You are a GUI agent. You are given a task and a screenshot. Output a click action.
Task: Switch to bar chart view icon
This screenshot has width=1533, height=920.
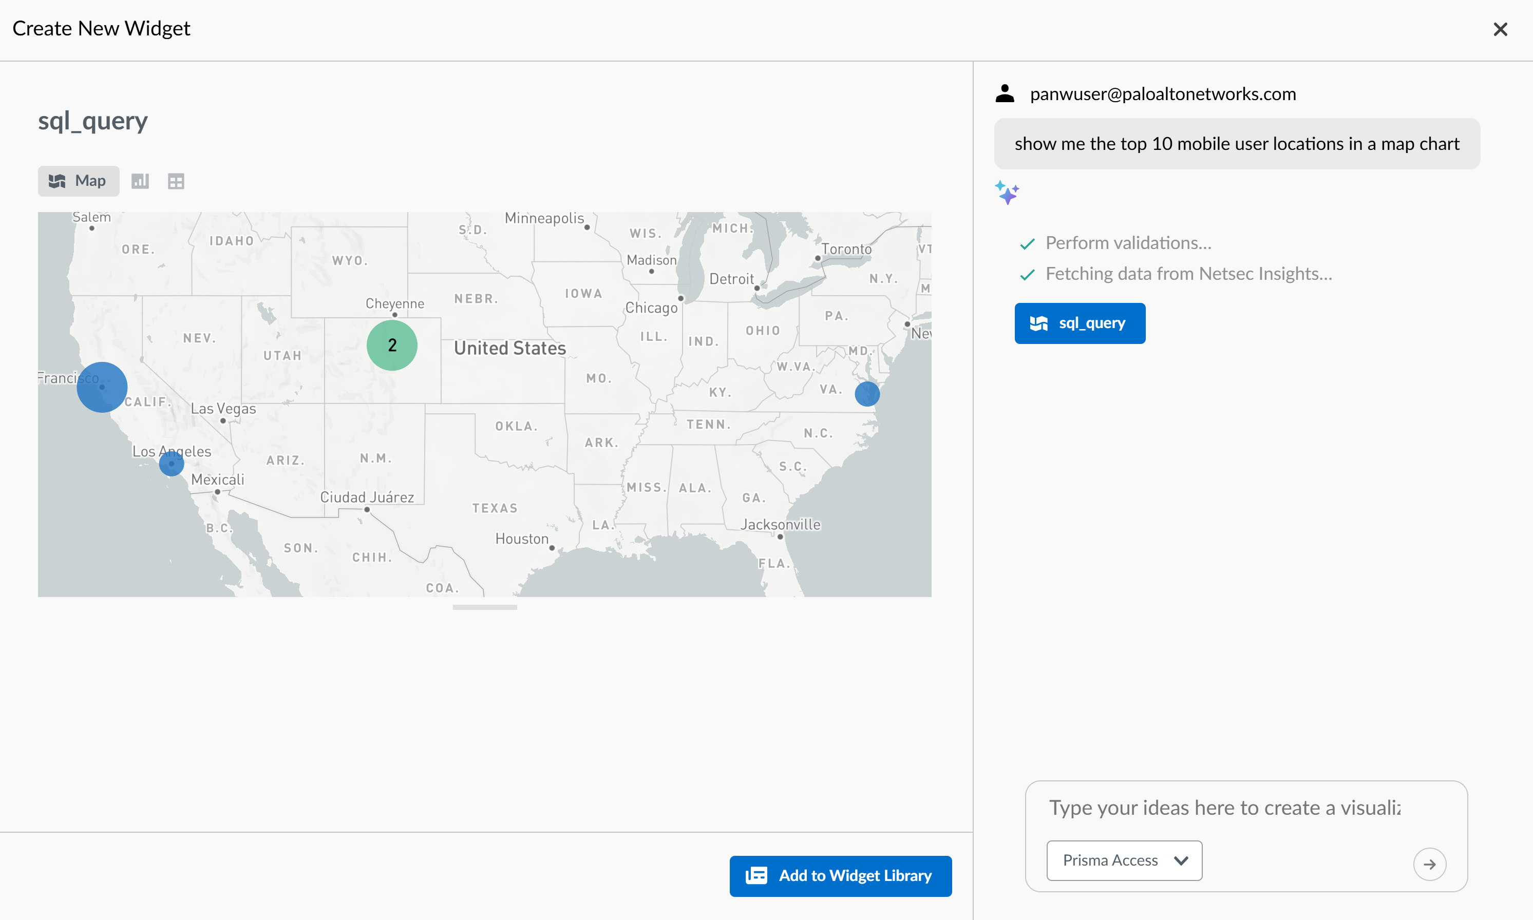click(140, 181)
